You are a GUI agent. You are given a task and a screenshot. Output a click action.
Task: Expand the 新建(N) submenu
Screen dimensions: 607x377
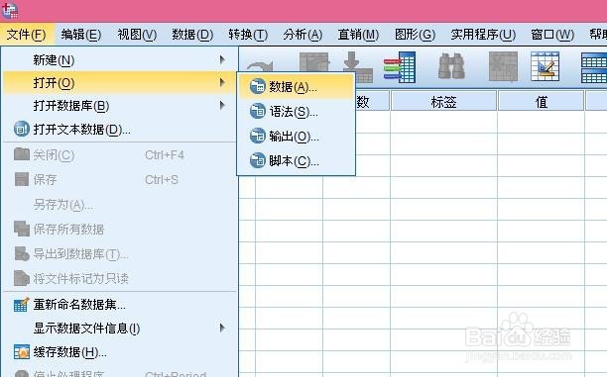coord(119,60)
